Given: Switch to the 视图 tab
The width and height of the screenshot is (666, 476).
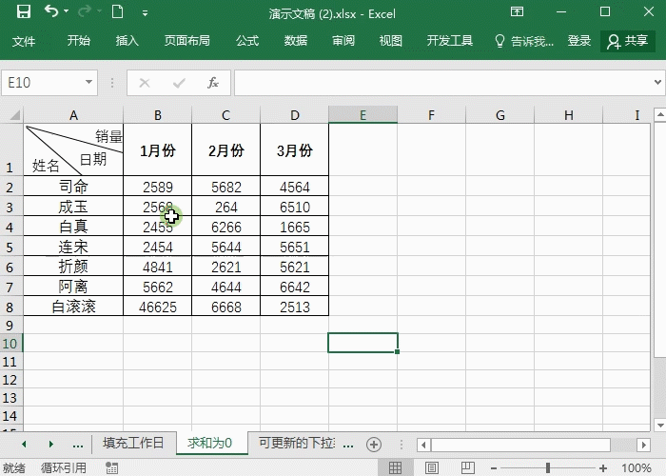Looking at the screenshot, I should point(391,41).
